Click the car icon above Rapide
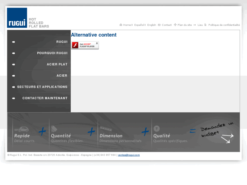 click(22, 129)
